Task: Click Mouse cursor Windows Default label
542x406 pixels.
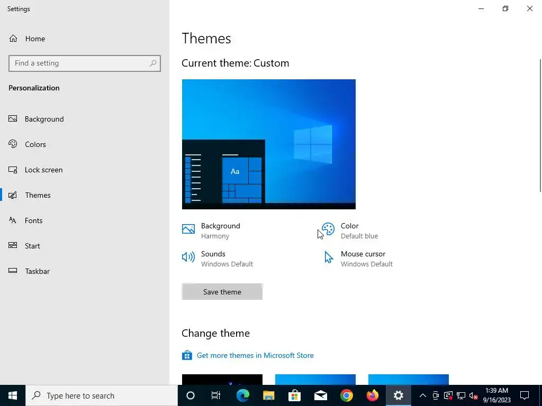Action: (366, 259)
